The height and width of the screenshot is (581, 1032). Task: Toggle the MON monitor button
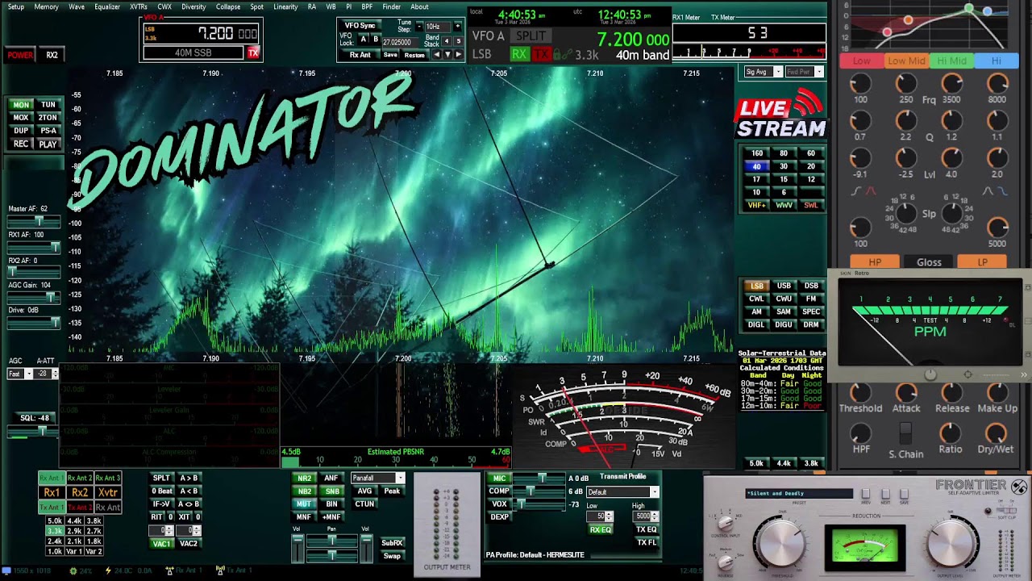pyautogui.click(x=21, y=105)
